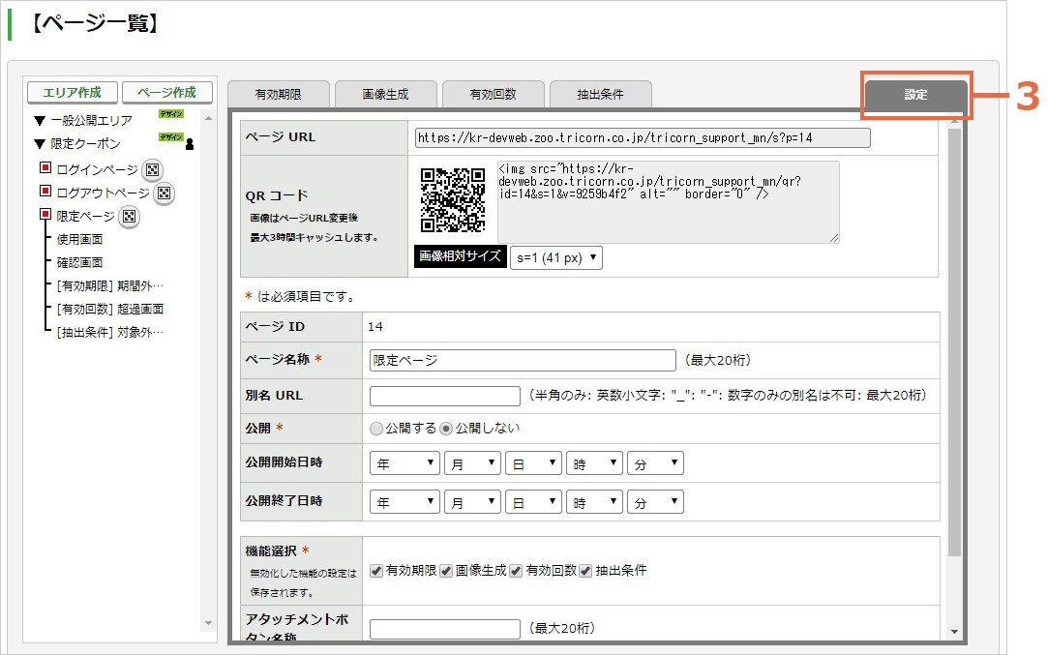Collapse the 限定クーポン tree node

click(40, 144)
